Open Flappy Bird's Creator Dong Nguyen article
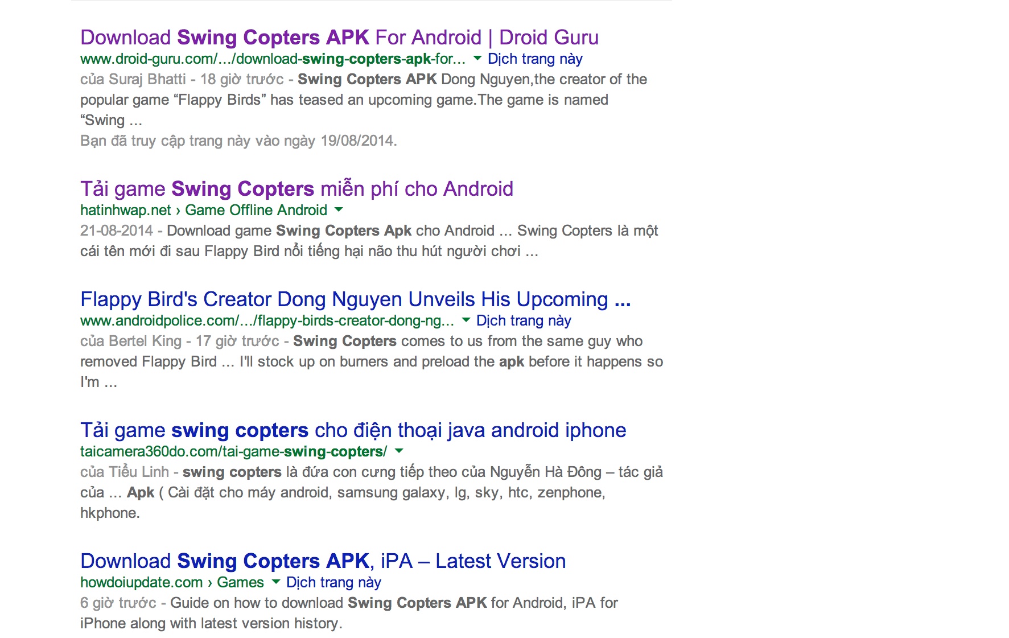1009x638 pixels. click(355, 299)
